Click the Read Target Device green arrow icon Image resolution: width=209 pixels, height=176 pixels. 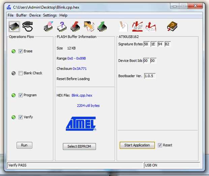[x=102, y=27]
